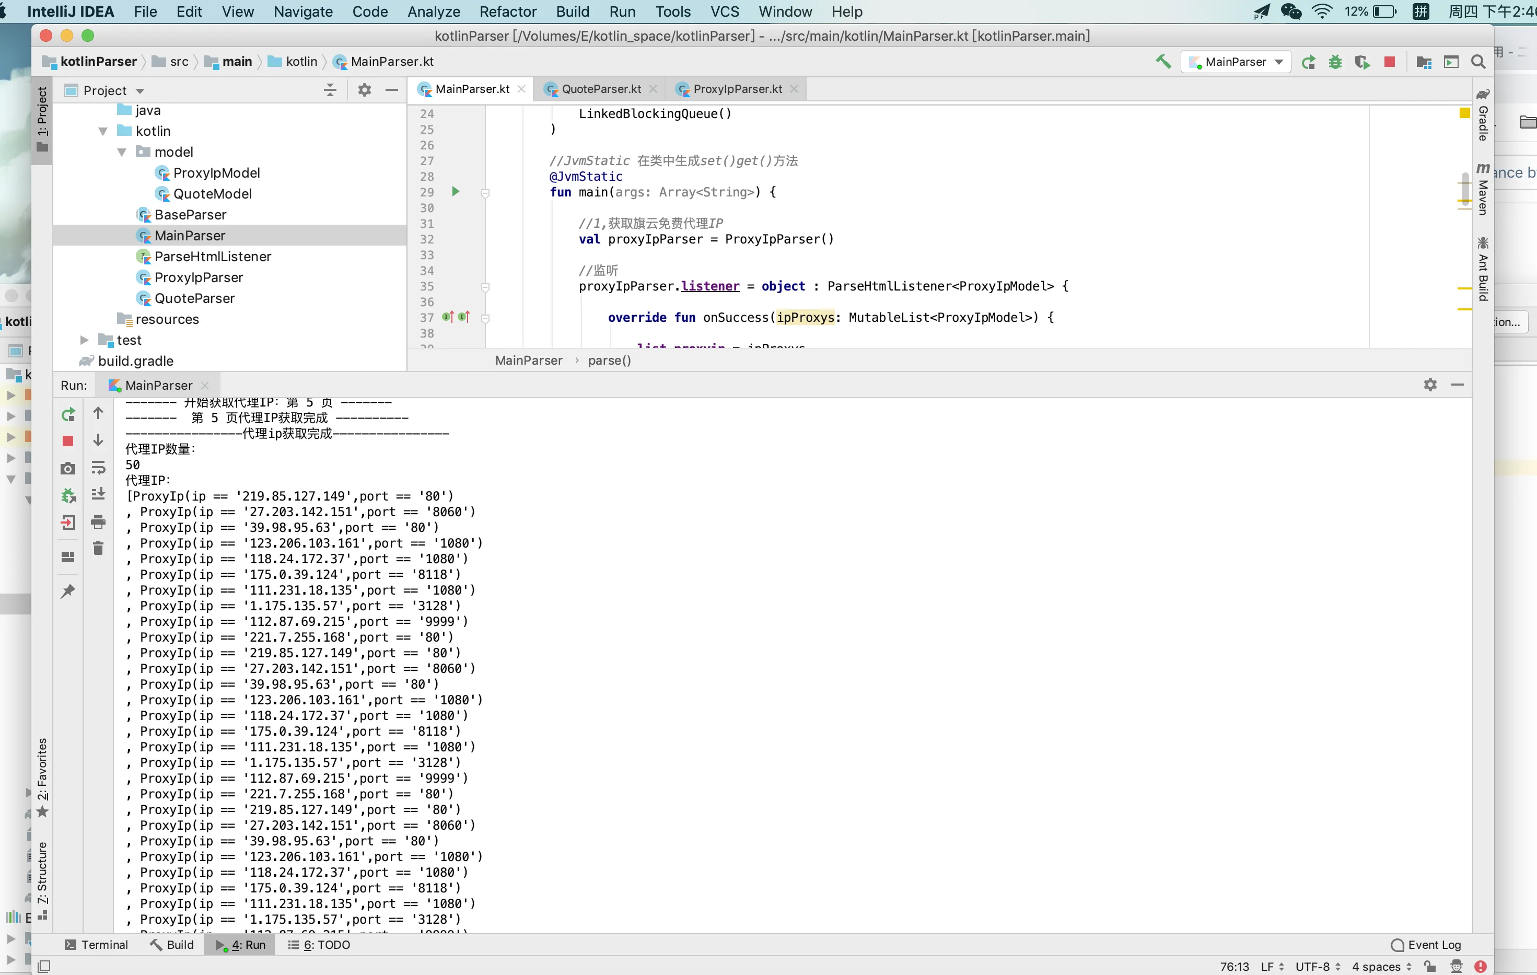Select ProxyIpModel file in project tree

pos(216,173)
